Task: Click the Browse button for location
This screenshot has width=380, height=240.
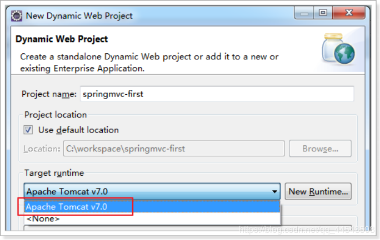Action: click(x=320, y=149)
